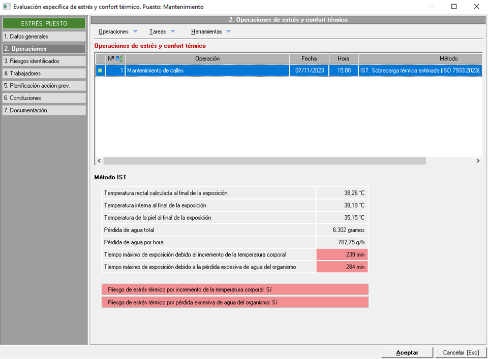This screenshot has width=488, height=359.
Task: Click the Cancelar [Esc] button
Action: click(461, 352)
